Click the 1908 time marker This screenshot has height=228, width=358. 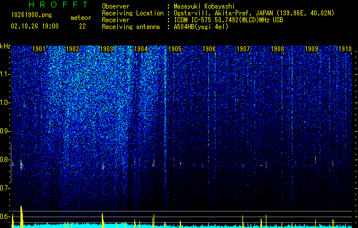coord(277,49)
